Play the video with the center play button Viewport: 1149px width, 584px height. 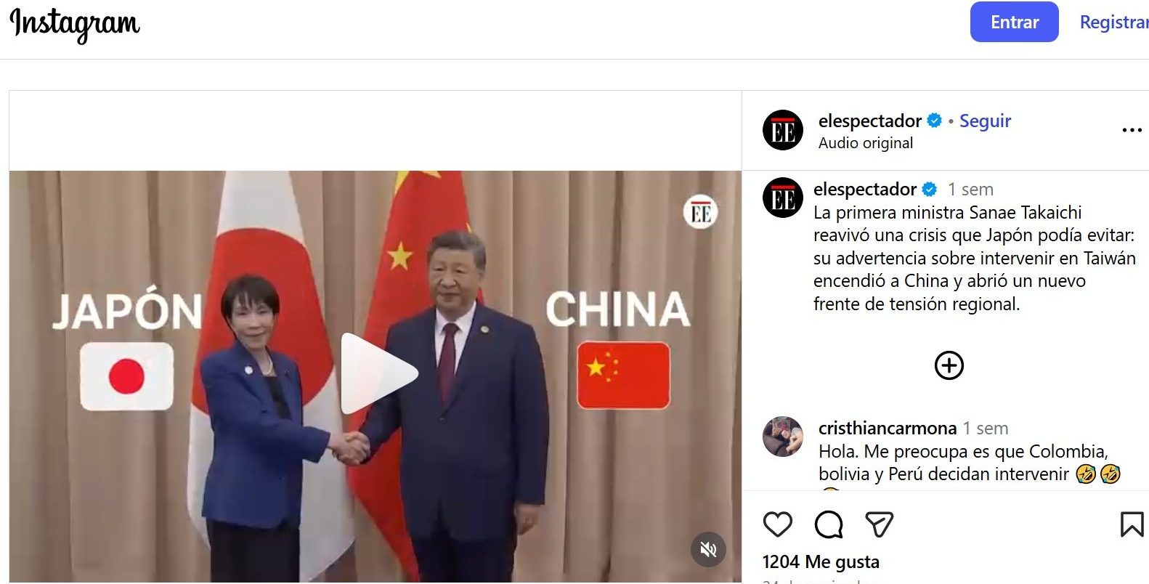[x=378, y=373]
